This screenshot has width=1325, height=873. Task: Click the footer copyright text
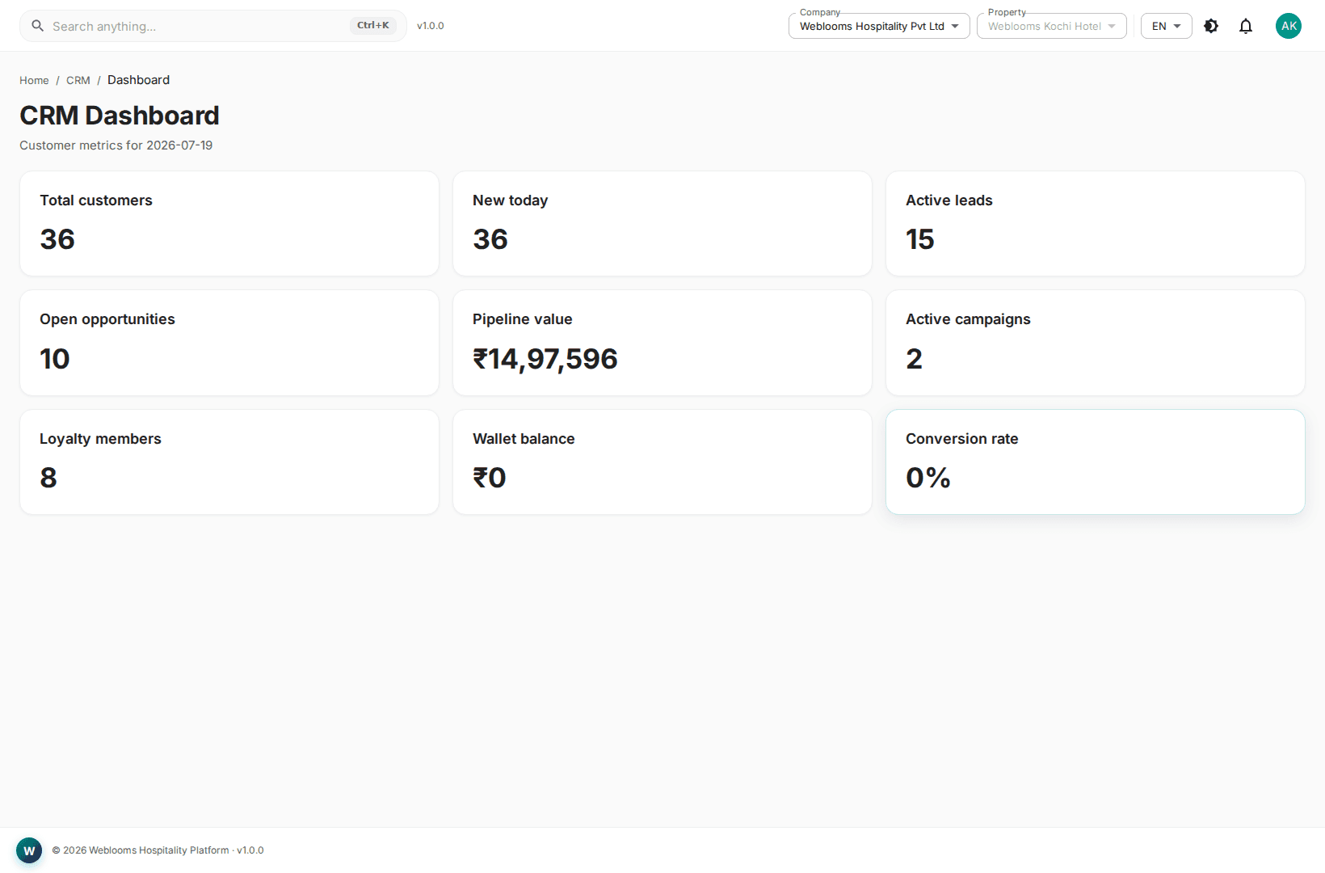tap(158, 850)
